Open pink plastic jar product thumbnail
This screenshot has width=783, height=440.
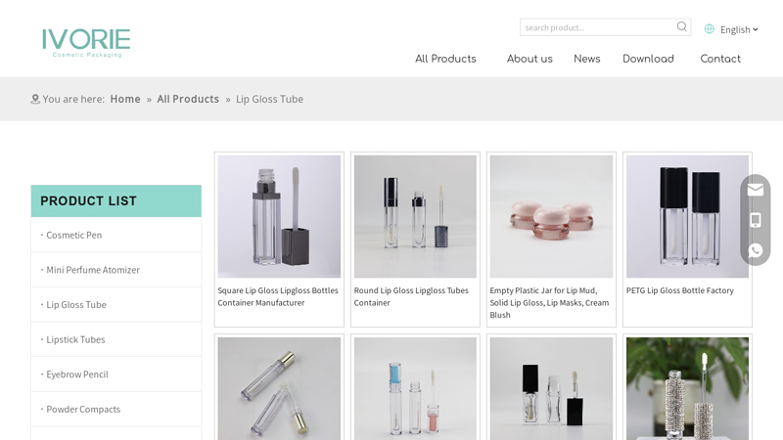(x=551, y=216)
